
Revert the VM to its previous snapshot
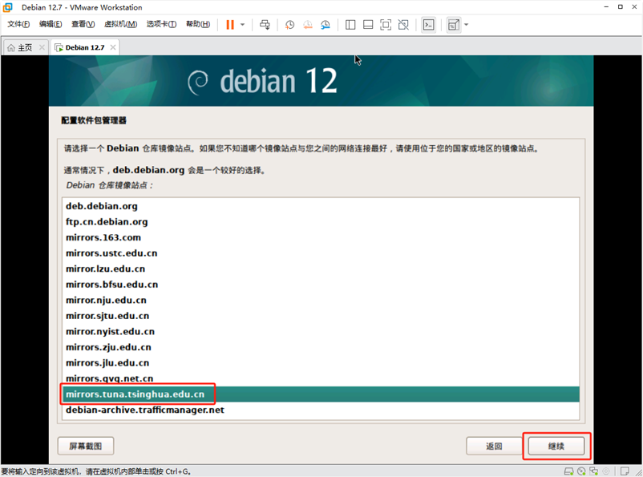coord(308,25)
